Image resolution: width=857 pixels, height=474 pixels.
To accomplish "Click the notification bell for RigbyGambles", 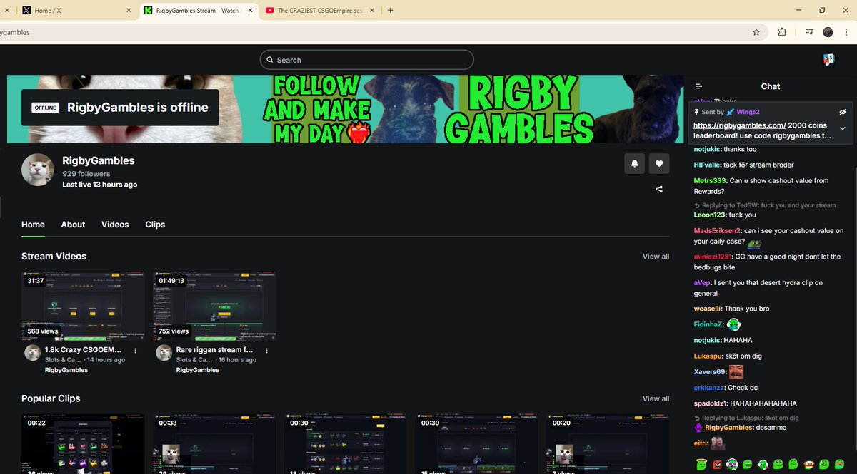I will (634, 163).
